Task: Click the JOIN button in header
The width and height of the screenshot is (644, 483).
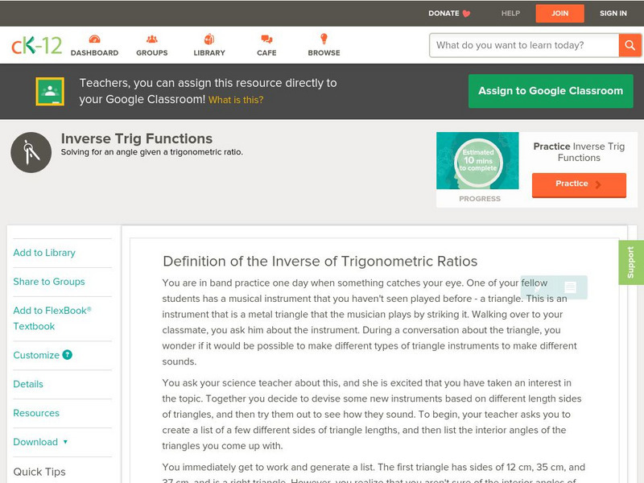Action: (x=560, y=13)
